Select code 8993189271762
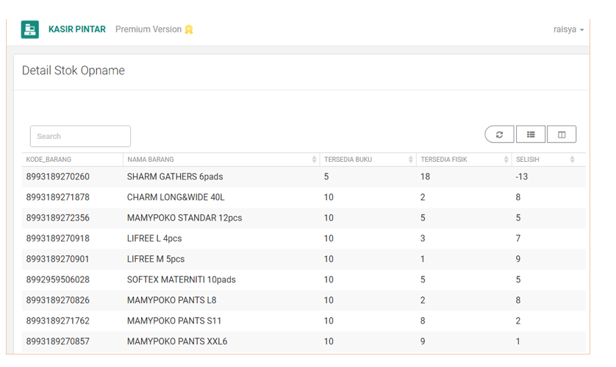This screenshot has width=616, height=367. tap(58, 321)
